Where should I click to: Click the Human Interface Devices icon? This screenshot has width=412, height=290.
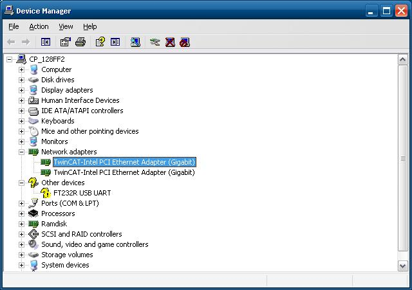(33, 100)
